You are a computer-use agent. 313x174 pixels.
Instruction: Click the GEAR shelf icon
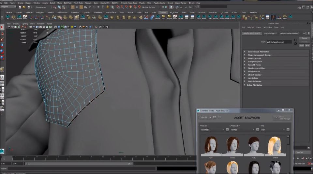(216, 17)
